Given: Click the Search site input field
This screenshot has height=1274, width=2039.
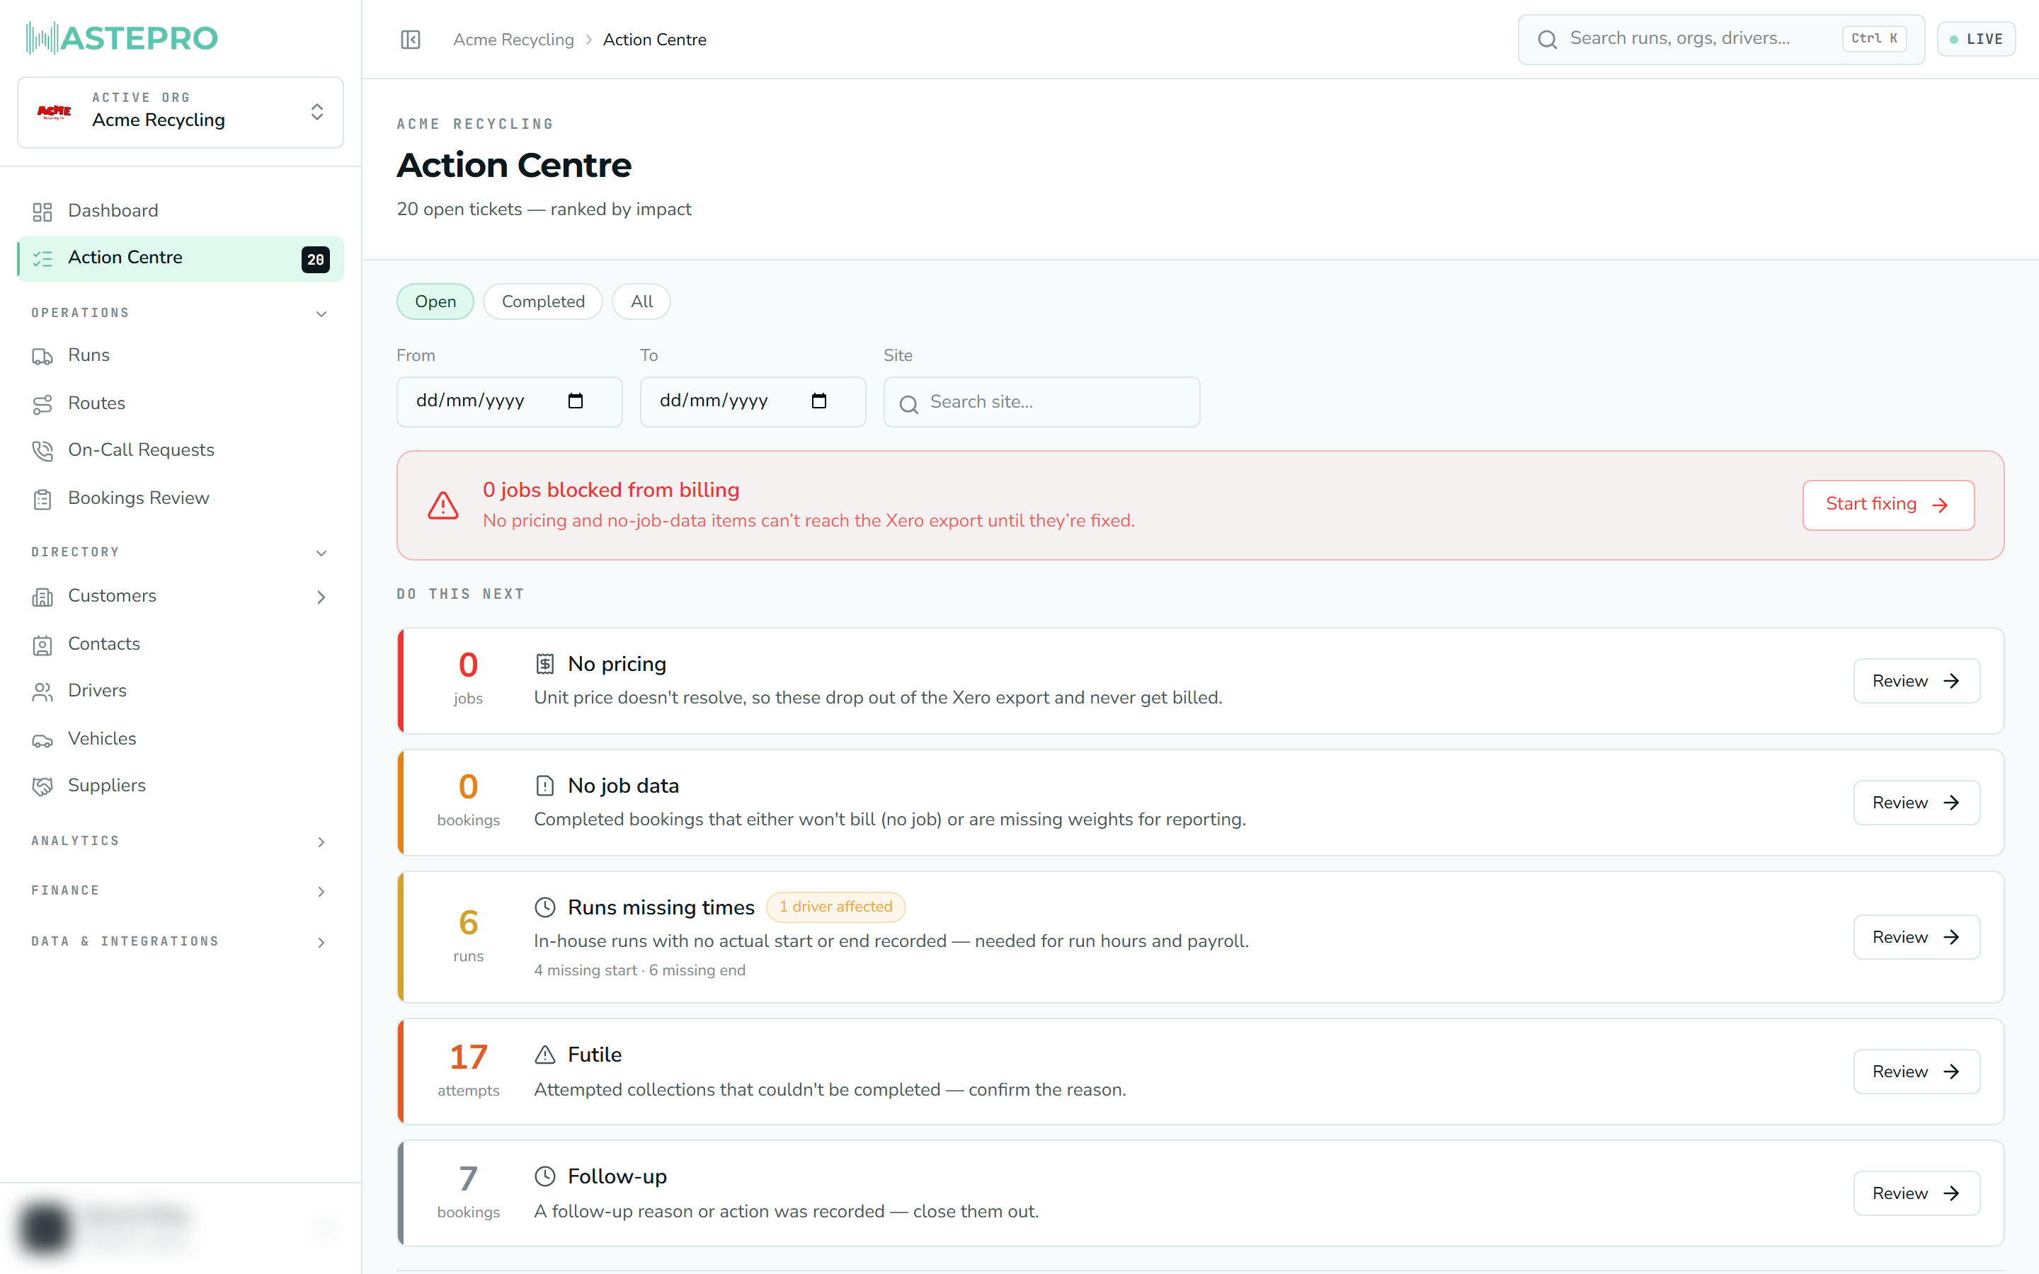Looking at the screenshot, I should [x=1041, y=402].
